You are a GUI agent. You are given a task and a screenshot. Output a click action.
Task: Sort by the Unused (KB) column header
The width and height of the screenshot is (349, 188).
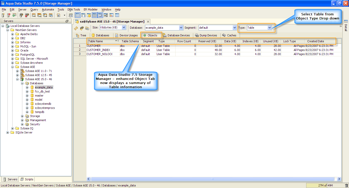click(271, 41)
